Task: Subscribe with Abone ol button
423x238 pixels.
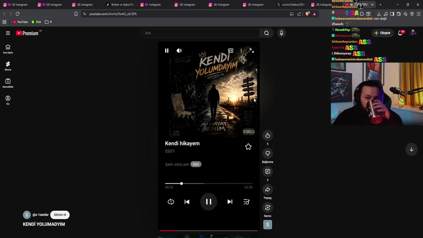Action: 60,215
